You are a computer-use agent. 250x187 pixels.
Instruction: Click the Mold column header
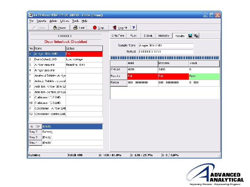(x=143, y=63)
